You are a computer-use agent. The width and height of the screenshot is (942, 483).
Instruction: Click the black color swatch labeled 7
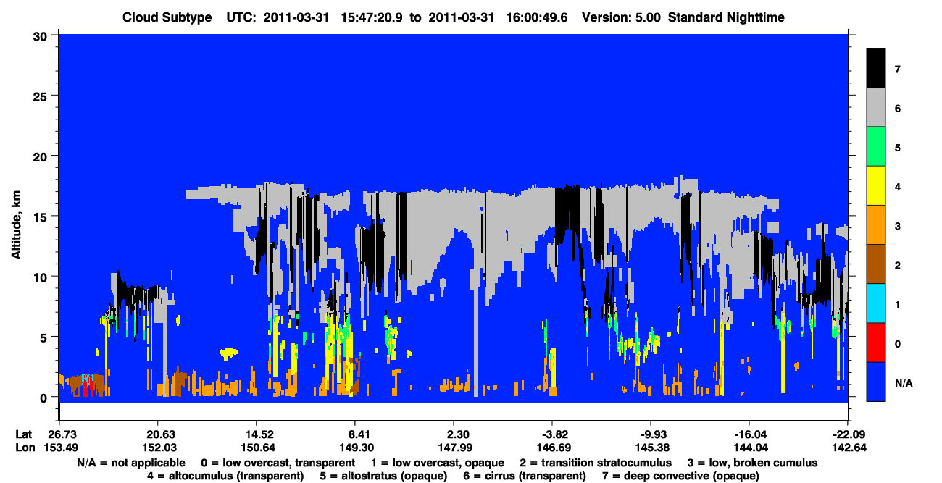click(x=875, y=68)
